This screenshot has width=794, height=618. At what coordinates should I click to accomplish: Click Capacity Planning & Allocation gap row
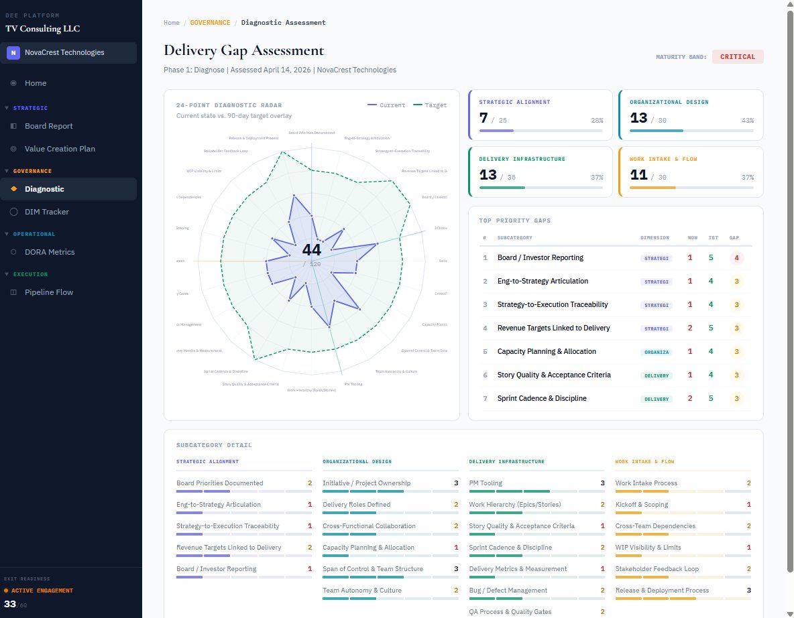coord(615,352)
